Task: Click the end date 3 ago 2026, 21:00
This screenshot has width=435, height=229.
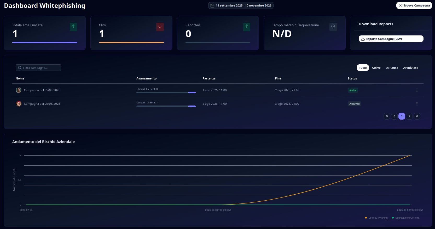Action: pyautogui.click(x=287, y=104)
